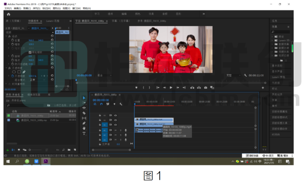Mute track A1
This screenshot has width=305, height=185.
point(116,130)
